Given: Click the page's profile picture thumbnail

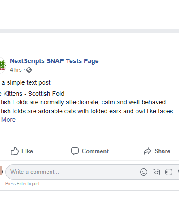Looking at the screenshot, I should [x=3, y=65].
